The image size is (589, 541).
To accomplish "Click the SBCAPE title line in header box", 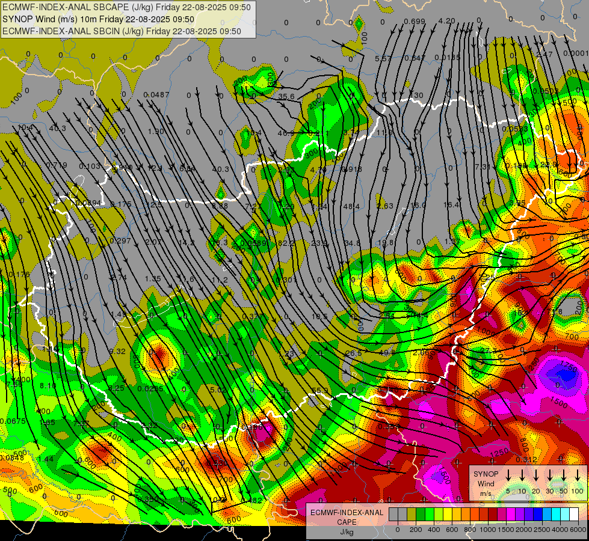I will [x=126, y=7].
